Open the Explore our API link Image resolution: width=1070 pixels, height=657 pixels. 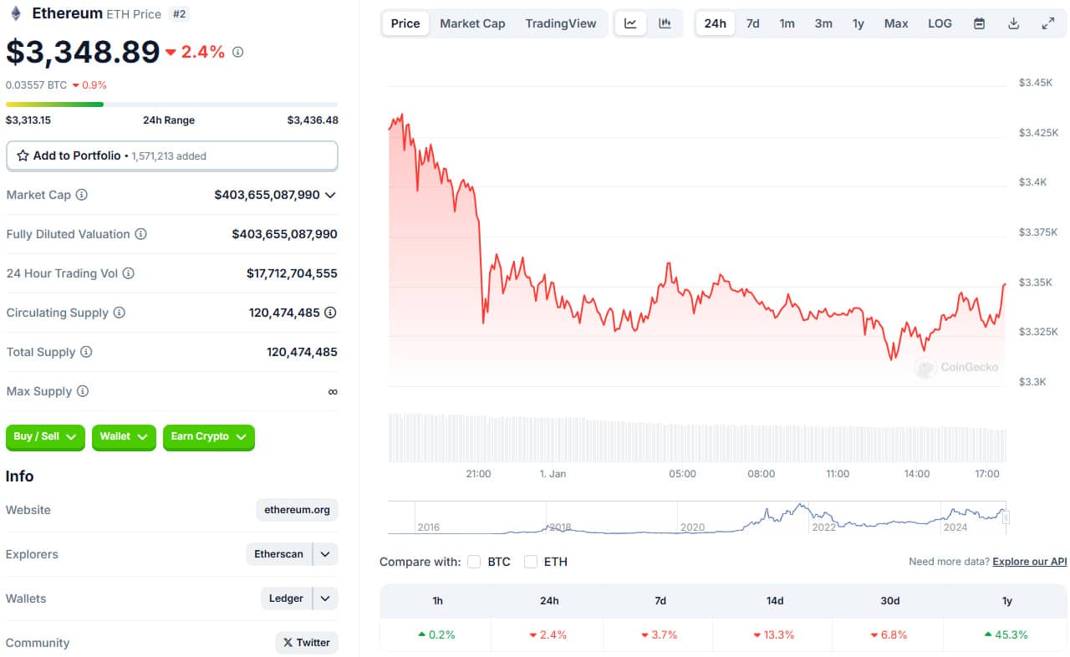[1029, 562]
